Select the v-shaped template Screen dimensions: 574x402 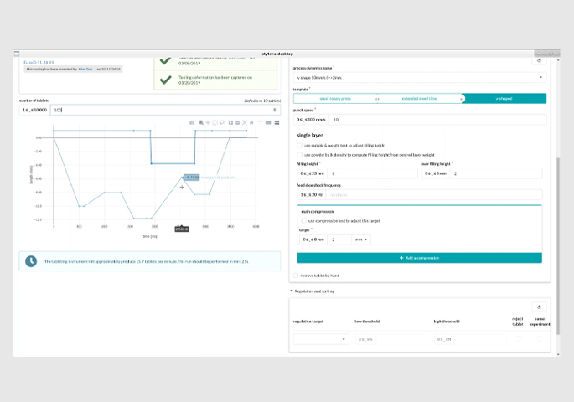[x=504, y=98]
